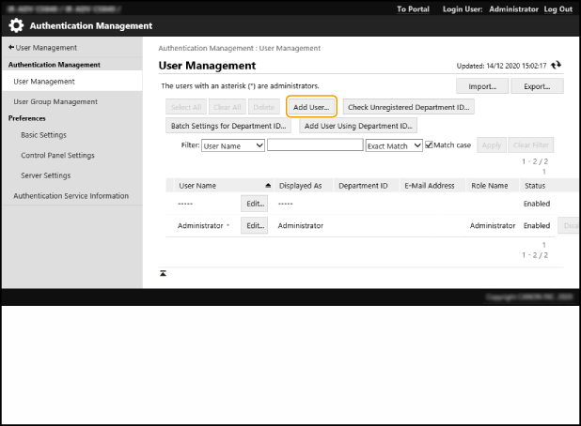Open the User Name filter dropdown

[x=233, y=145]
